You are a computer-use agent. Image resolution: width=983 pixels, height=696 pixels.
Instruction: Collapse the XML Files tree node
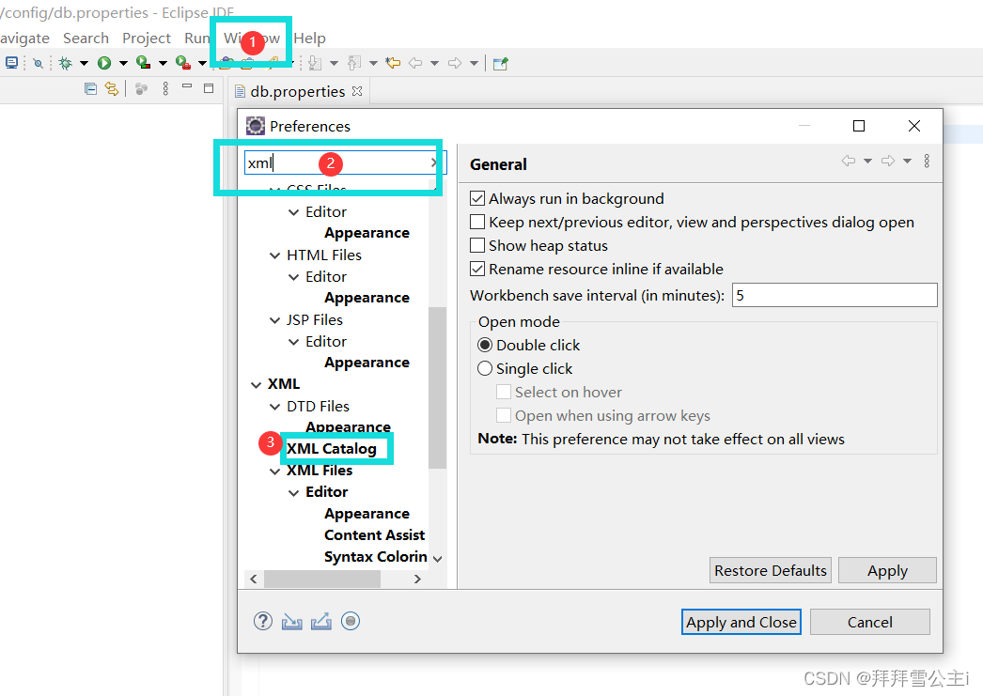(x=274, y=472)
